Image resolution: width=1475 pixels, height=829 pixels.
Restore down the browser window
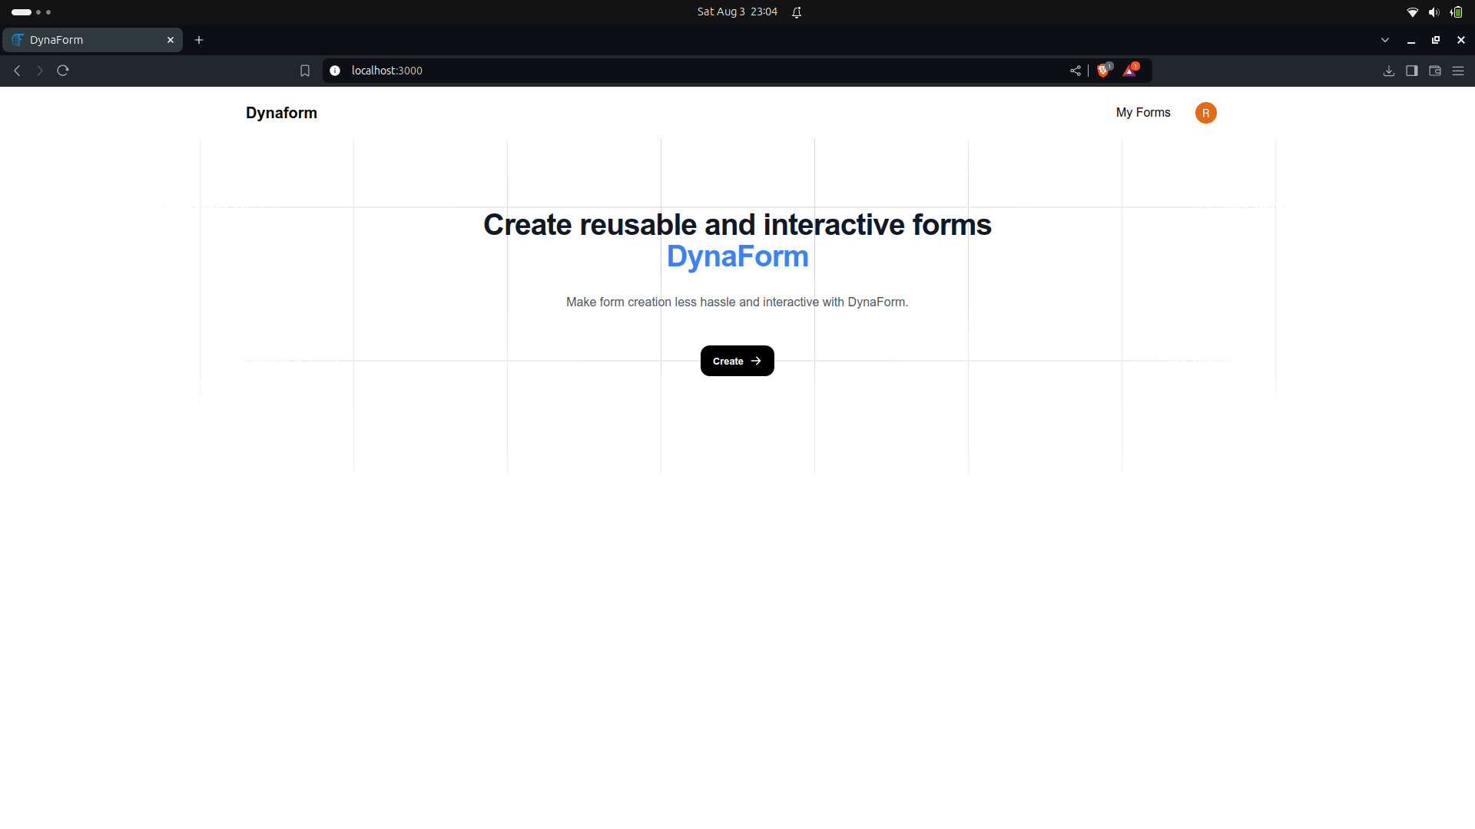[x=1436, y=40]
